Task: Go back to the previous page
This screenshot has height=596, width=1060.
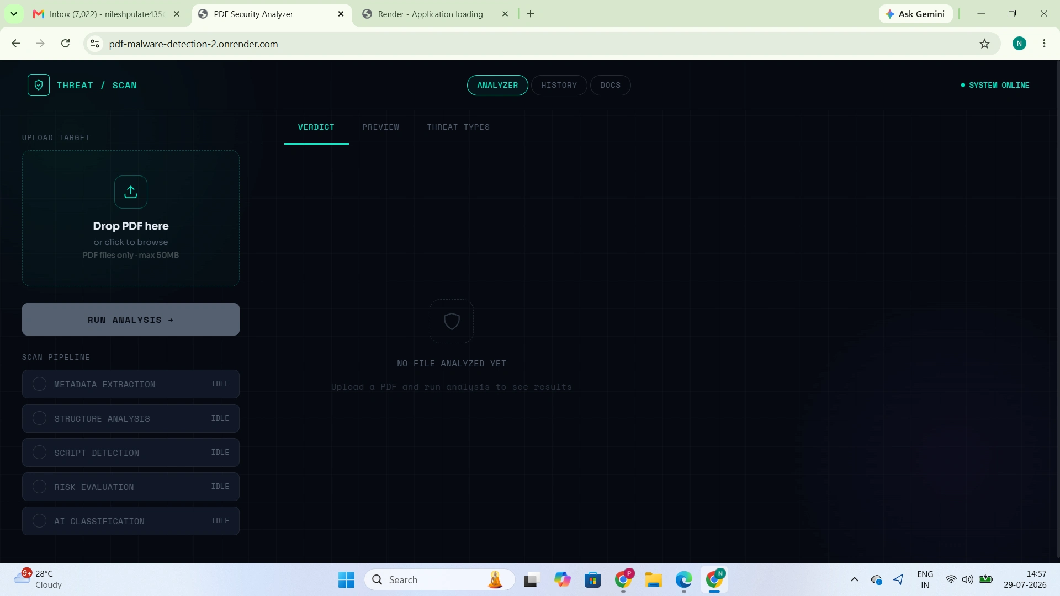Action: [x=16, y=44]
